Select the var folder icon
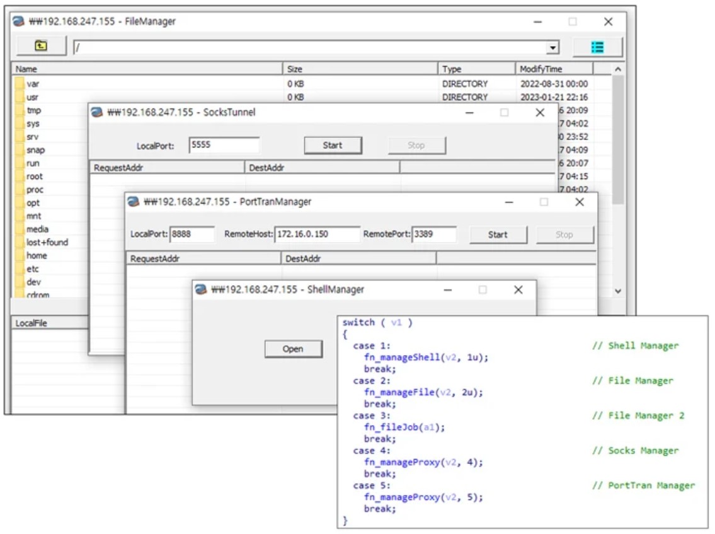Viewport: 715px width, 534px height. point(19,84)
